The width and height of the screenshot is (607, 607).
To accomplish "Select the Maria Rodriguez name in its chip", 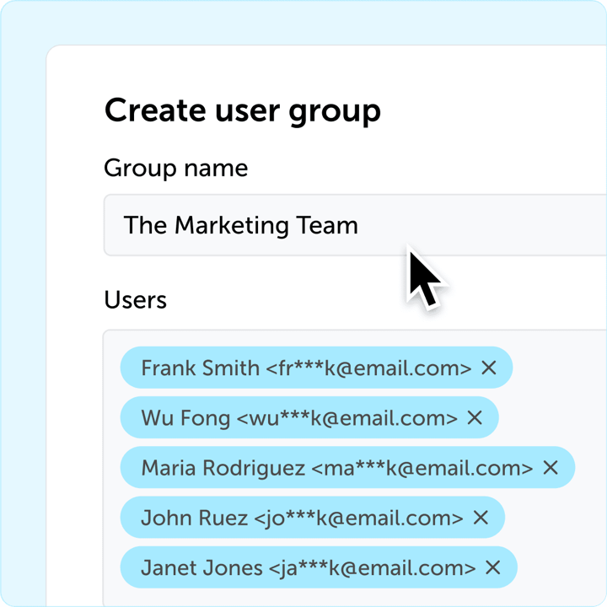I will tap(223, 469).
